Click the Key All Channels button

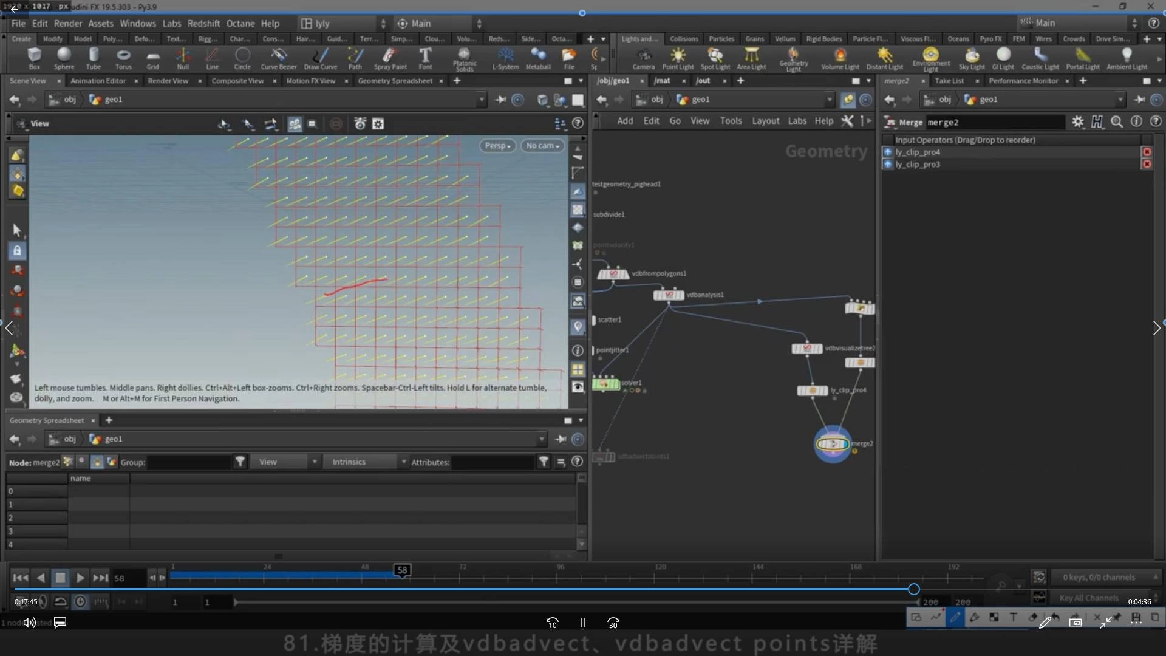click(x=1088, y=598)
